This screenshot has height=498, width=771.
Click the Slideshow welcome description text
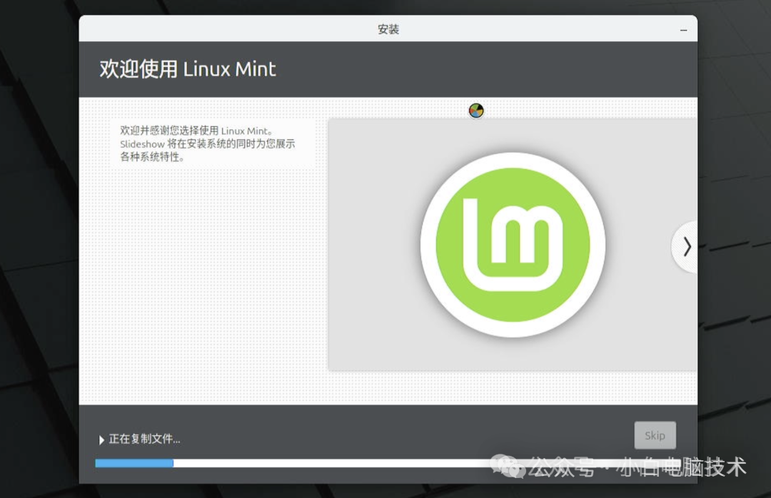coord(208,143)
